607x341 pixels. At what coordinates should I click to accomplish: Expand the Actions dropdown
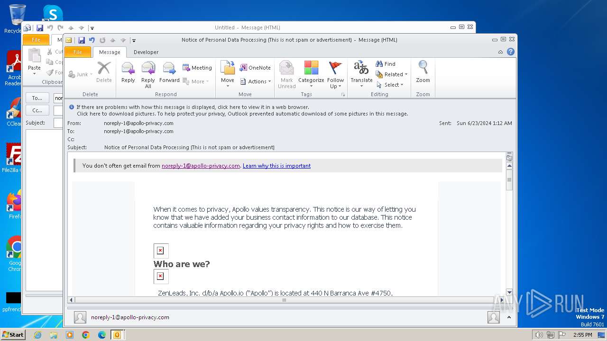tap(256, 81)
